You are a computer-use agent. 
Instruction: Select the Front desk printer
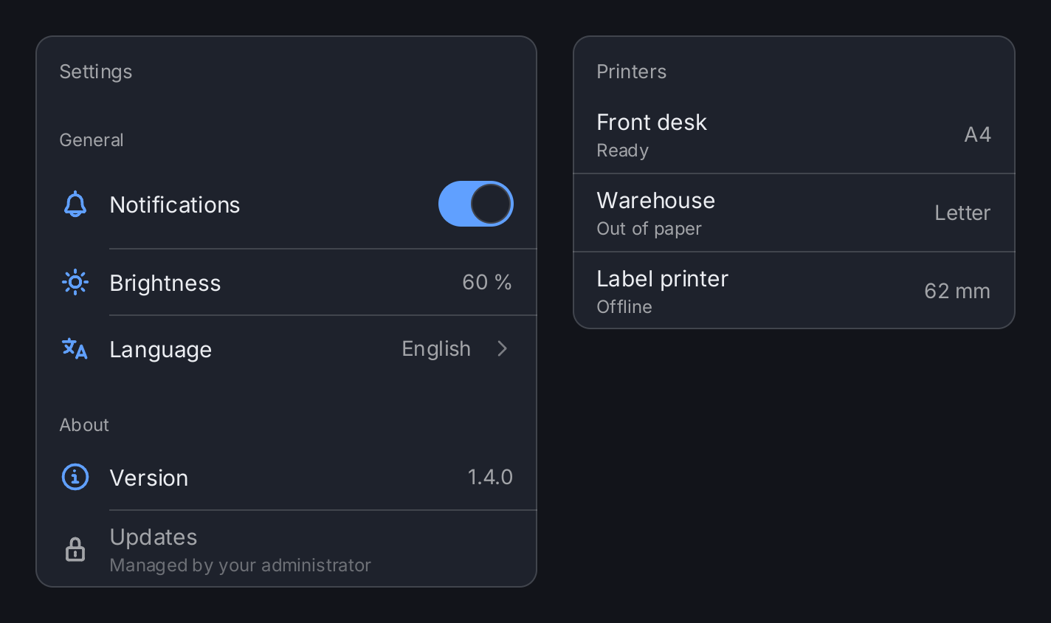tap(794, 134)
